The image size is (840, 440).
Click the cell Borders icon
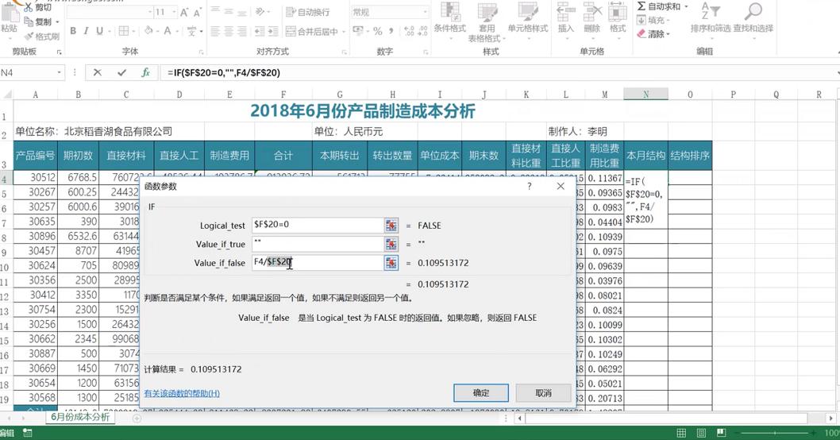(x=124, y=31)
